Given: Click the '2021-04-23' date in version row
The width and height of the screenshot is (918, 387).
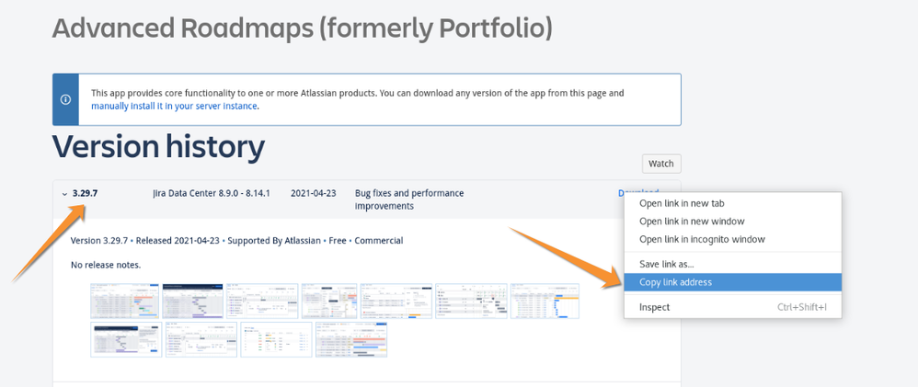Looking at the screenshot, I should click(x=314, y=193).
